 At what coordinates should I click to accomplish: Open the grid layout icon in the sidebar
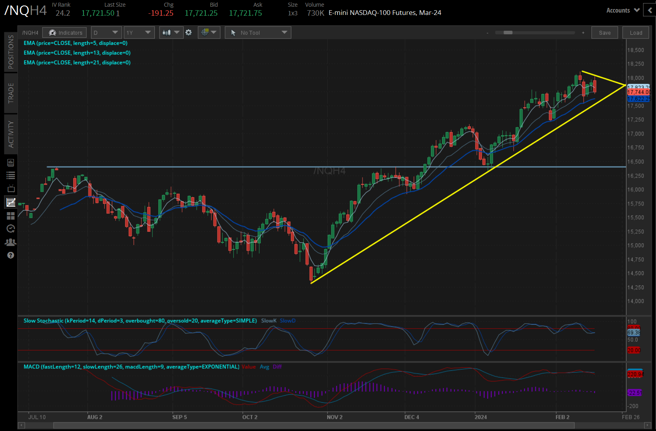tap(11, 216)
